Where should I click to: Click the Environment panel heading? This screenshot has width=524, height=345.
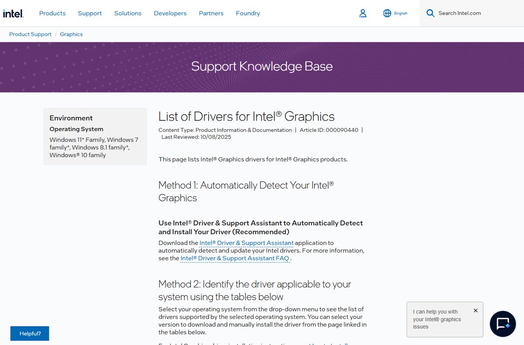[71, 118]
